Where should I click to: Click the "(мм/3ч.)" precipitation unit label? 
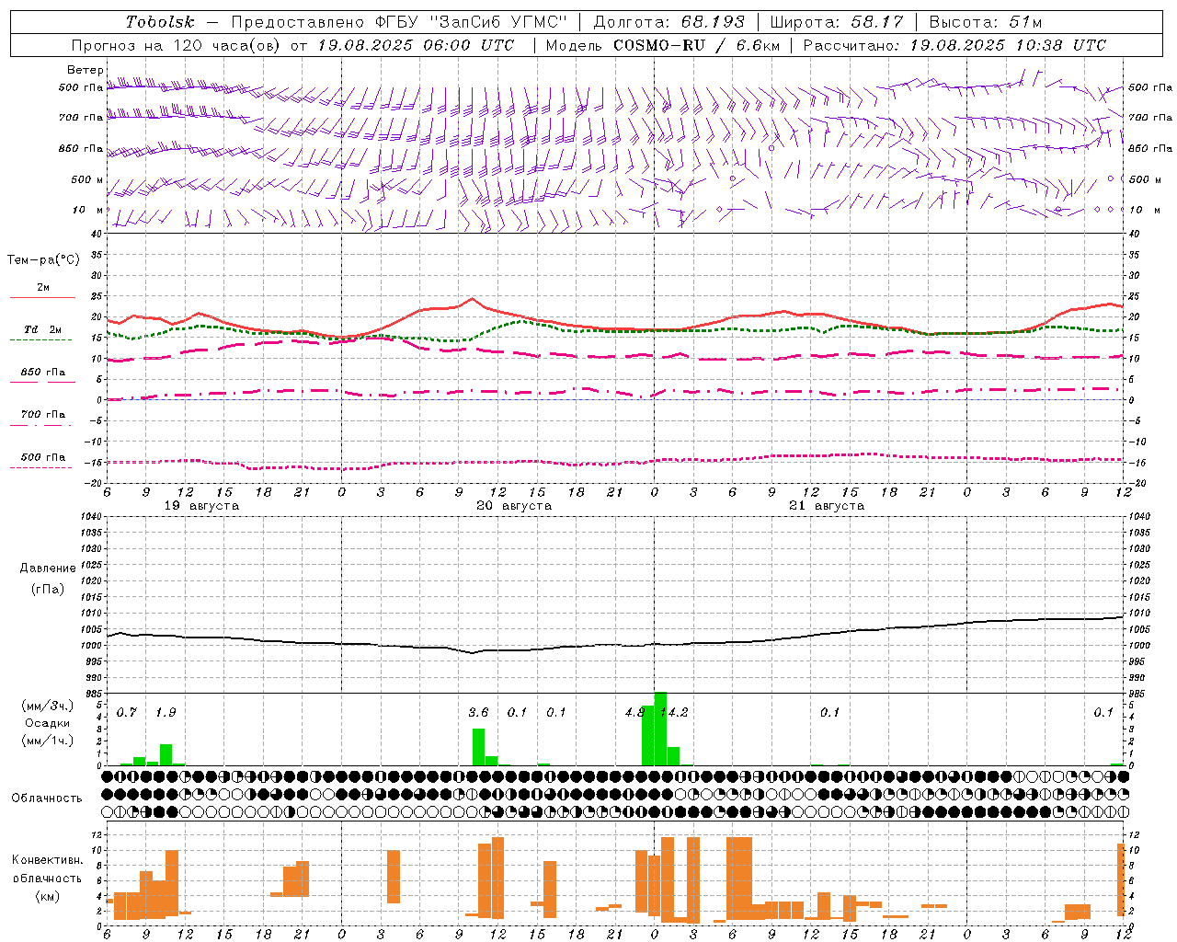pyautogui.click(x=47, y=706)
